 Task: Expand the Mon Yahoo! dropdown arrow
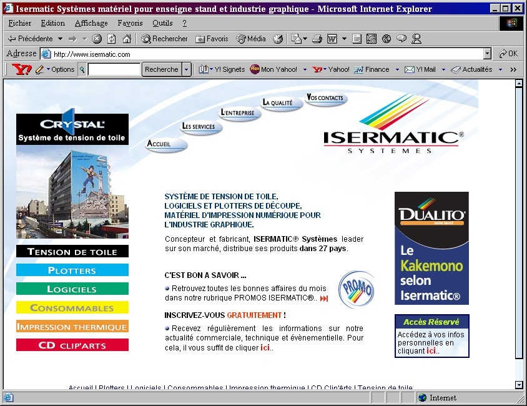coord(305,69)
